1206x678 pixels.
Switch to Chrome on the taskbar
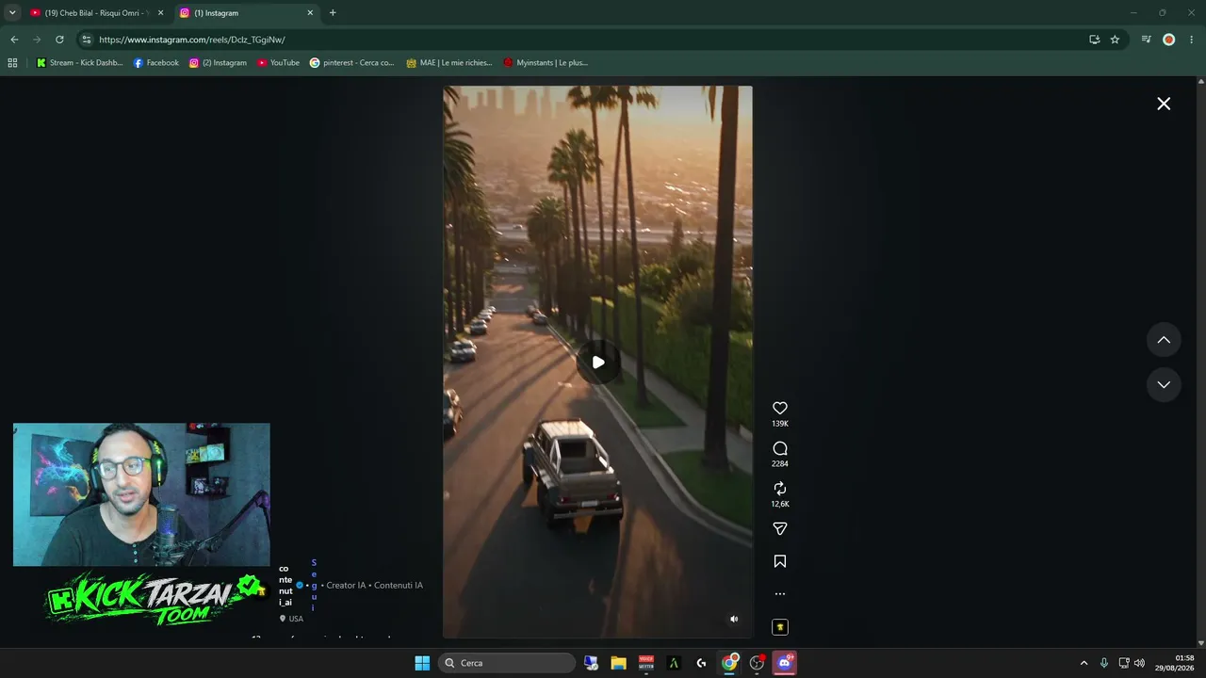(x=729, y=663)
